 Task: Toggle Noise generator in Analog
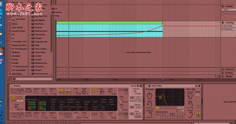pyautogui.click(x=13, y=97)
